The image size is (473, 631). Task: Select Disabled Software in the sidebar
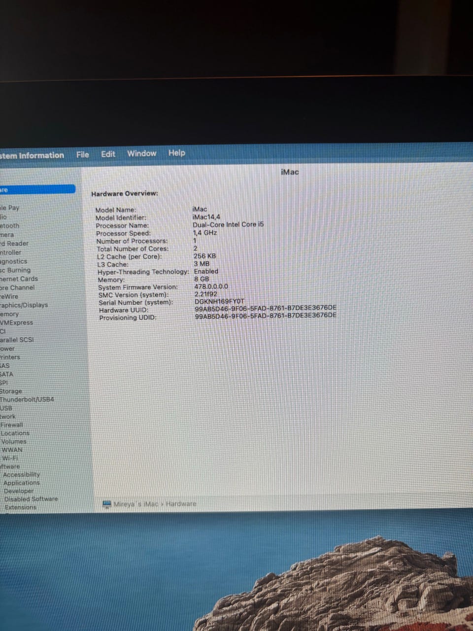[x=31, y=499]
